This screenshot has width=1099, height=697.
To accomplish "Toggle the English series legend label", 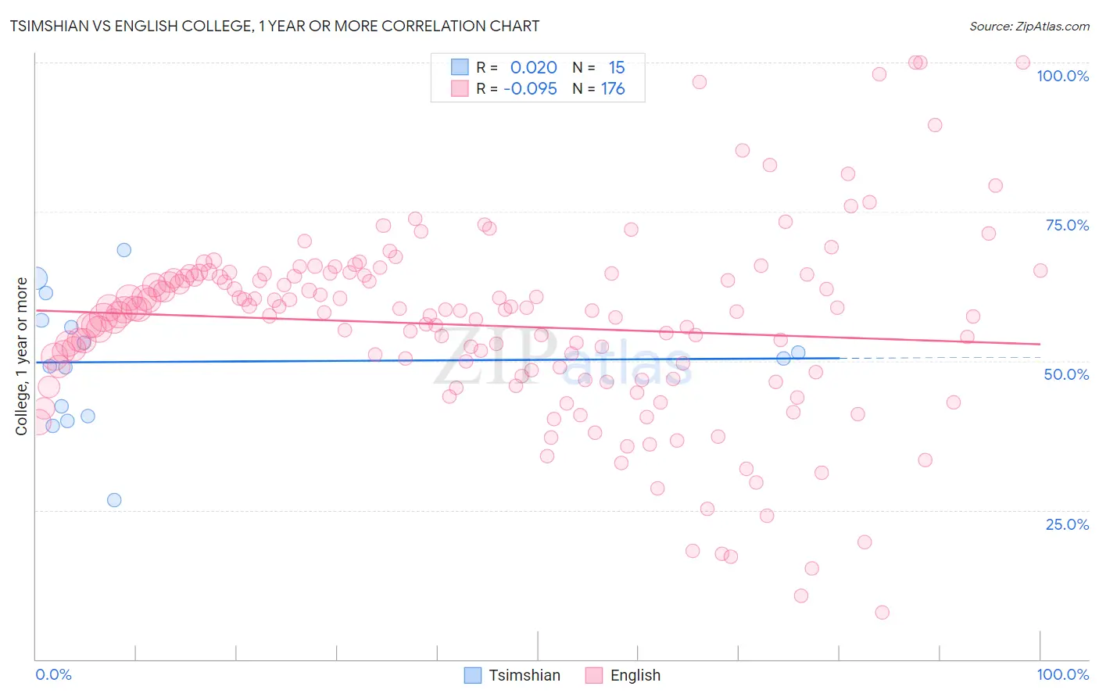I will [x=635, y=675].
